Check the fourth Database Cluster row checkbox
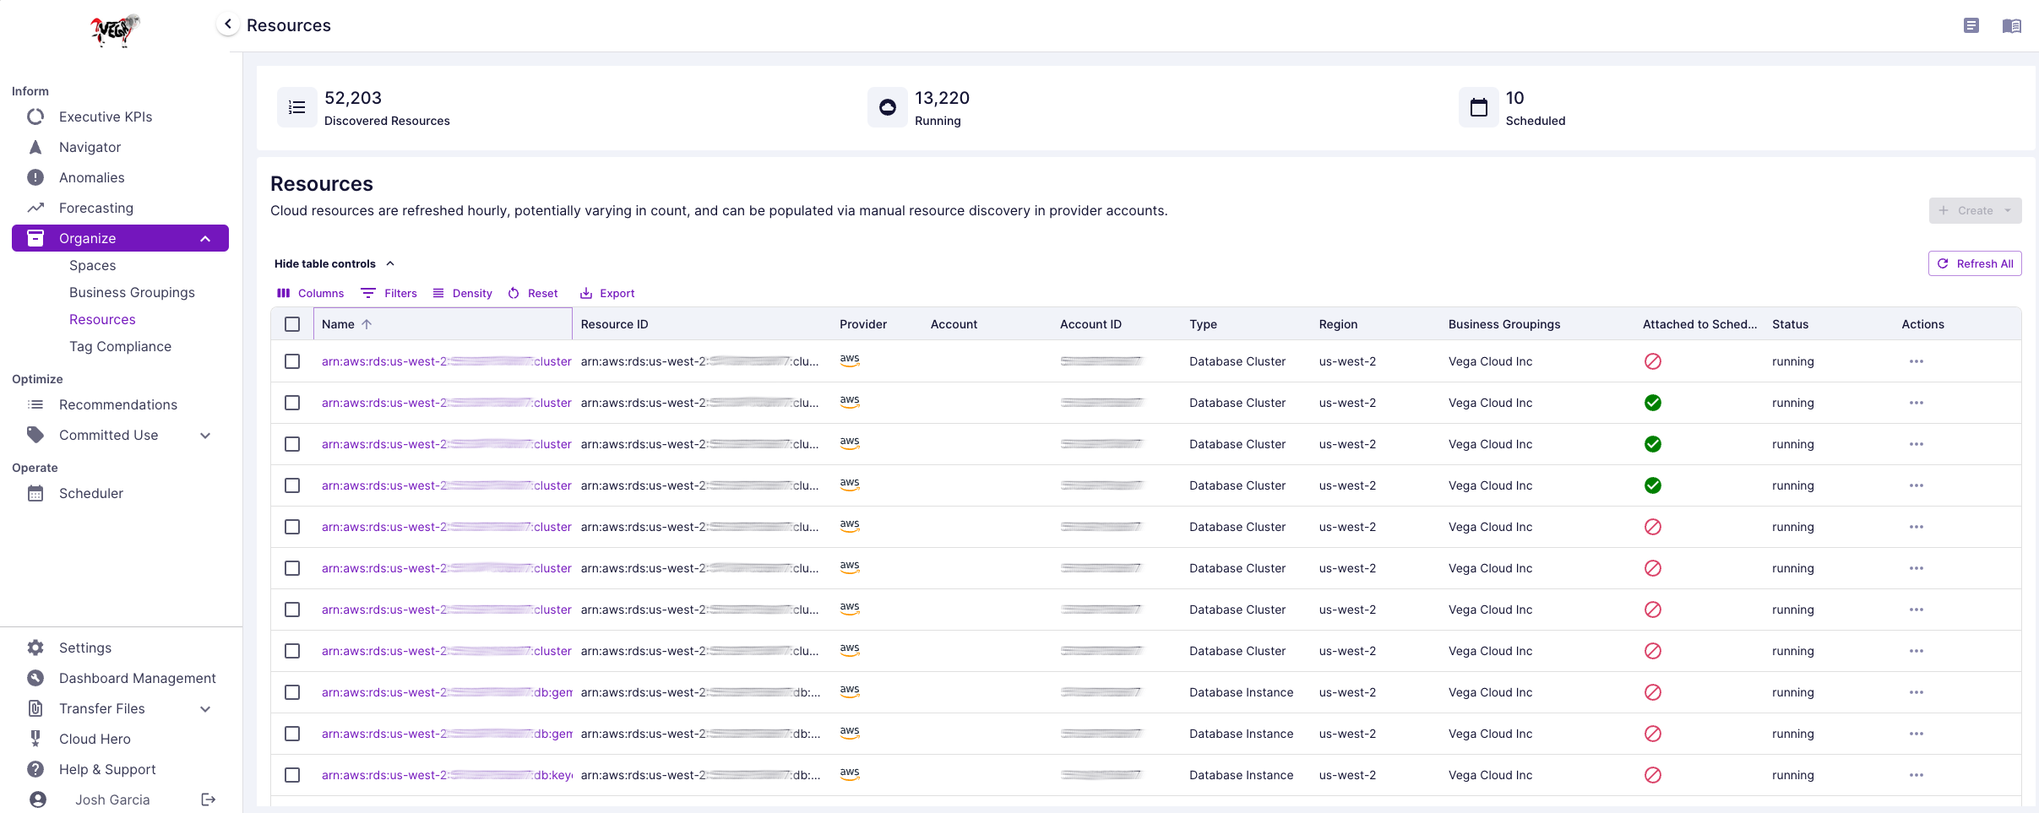 (292, 485)
